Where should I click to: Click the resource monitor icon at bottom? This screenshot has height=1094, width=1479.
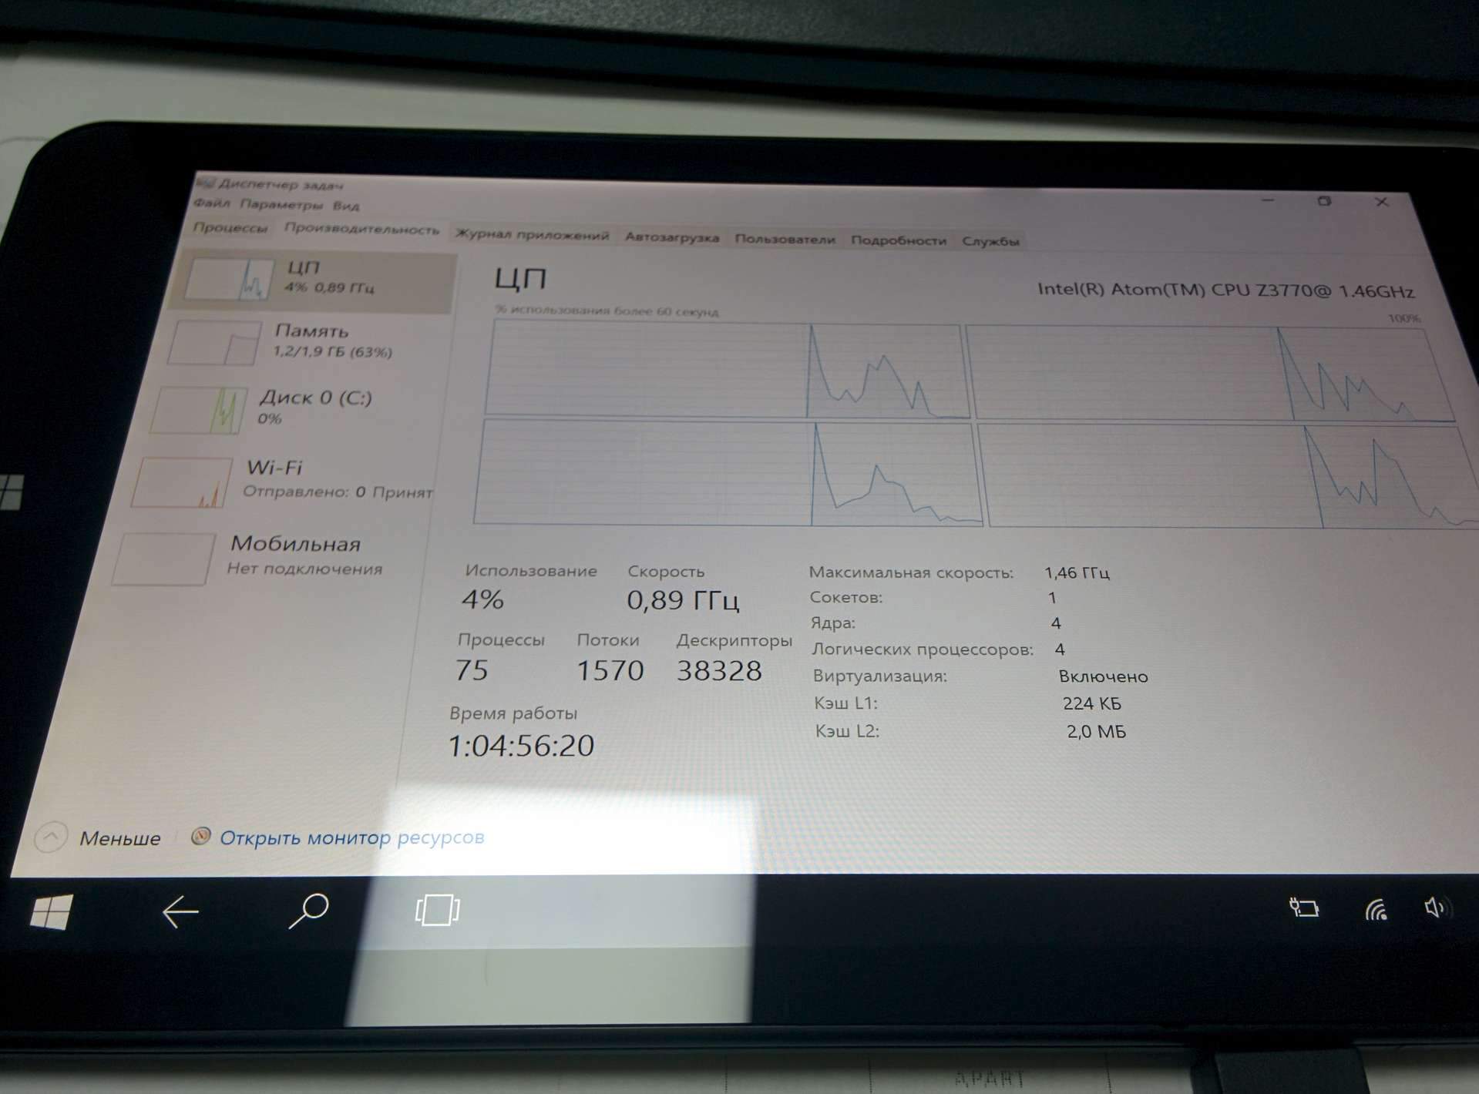[200, 837]
